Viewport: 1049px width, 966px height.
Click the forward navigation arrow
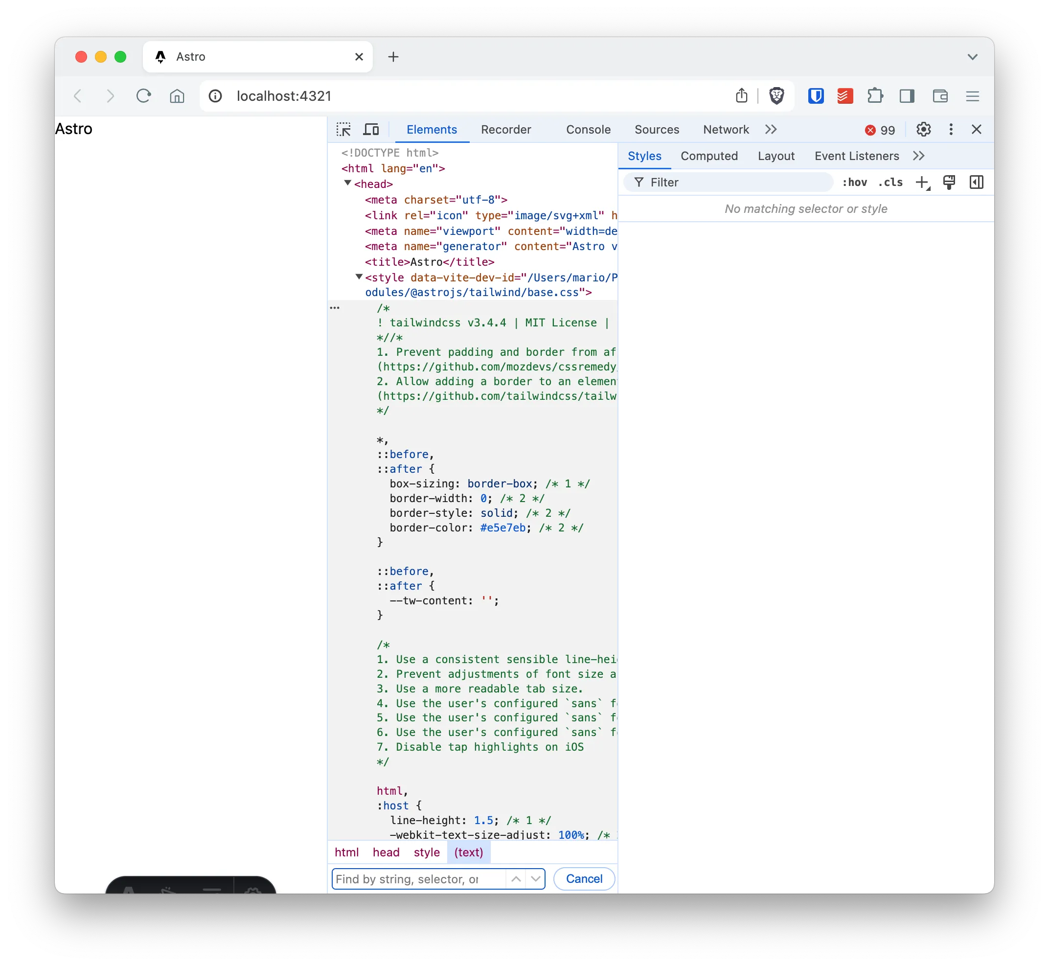tap(110, 96)
